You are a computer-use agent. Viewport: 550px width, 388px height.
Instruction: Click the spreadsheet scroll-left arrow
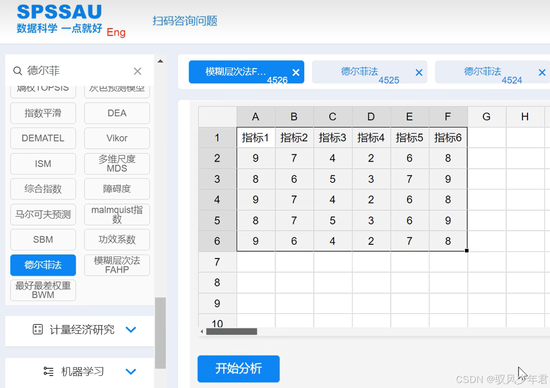click(x=201, y=331)
